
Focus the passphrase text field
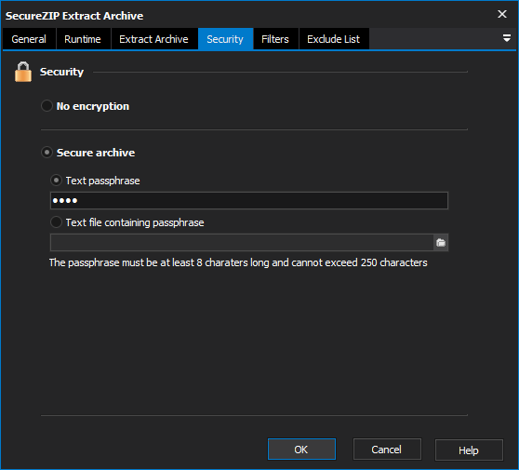click(249, 200)
